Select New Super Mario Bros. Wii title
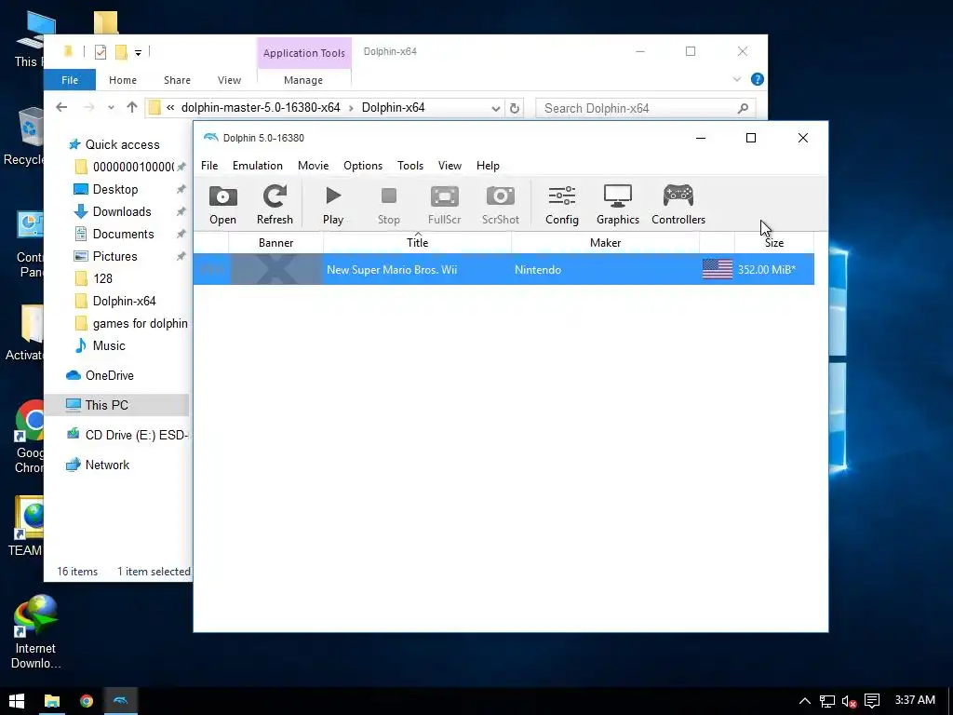The width and height of the screenshot is (953, 715). [x=392, y=270]
